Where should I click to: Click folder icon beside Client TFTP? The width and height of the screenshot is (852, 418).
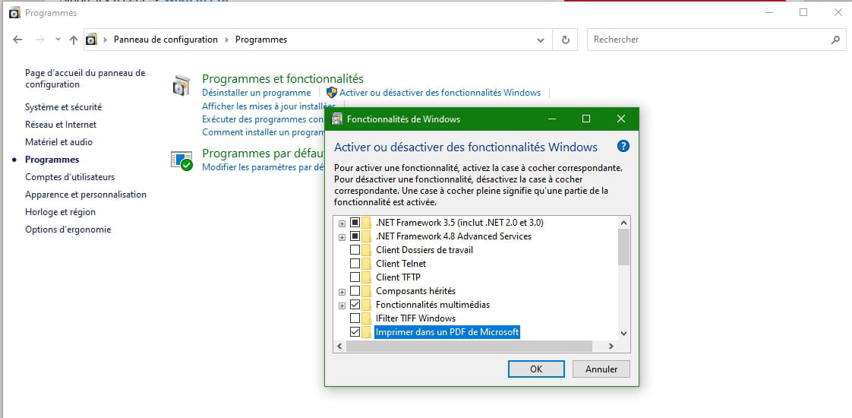point(367,277)
